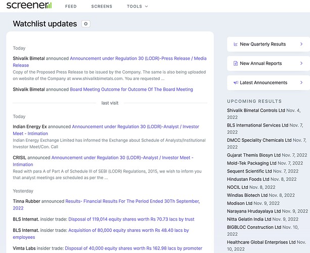
Task: Open New Annual Reports
Action: pos(269,63)
